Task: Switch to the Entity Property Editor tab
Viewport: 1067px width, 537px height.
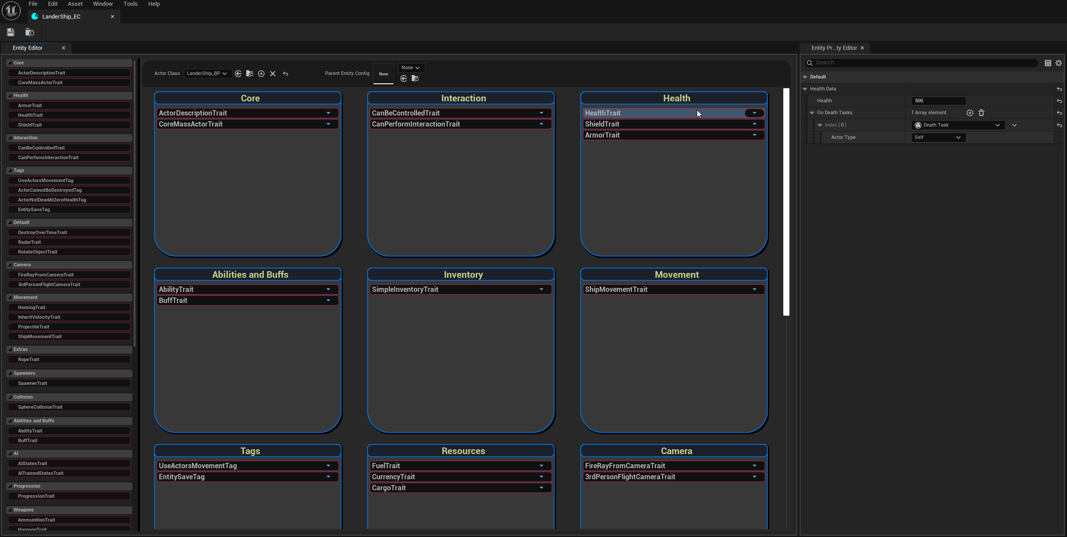Action: [834, 48]
